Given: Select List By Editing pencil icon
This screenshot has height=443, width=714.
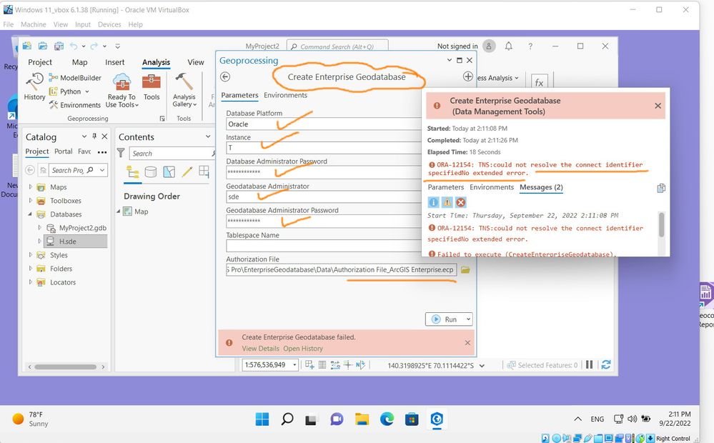Looking at the screenshot, I should [x=187, y=172].
